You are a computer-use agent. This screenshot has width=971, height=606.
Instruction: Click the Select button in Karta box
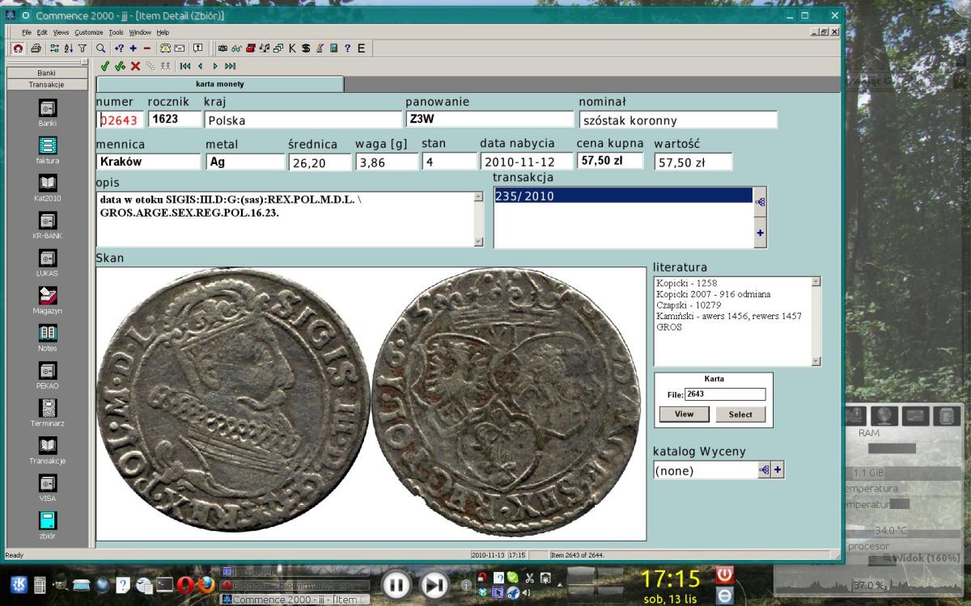[x=740, y=414]
